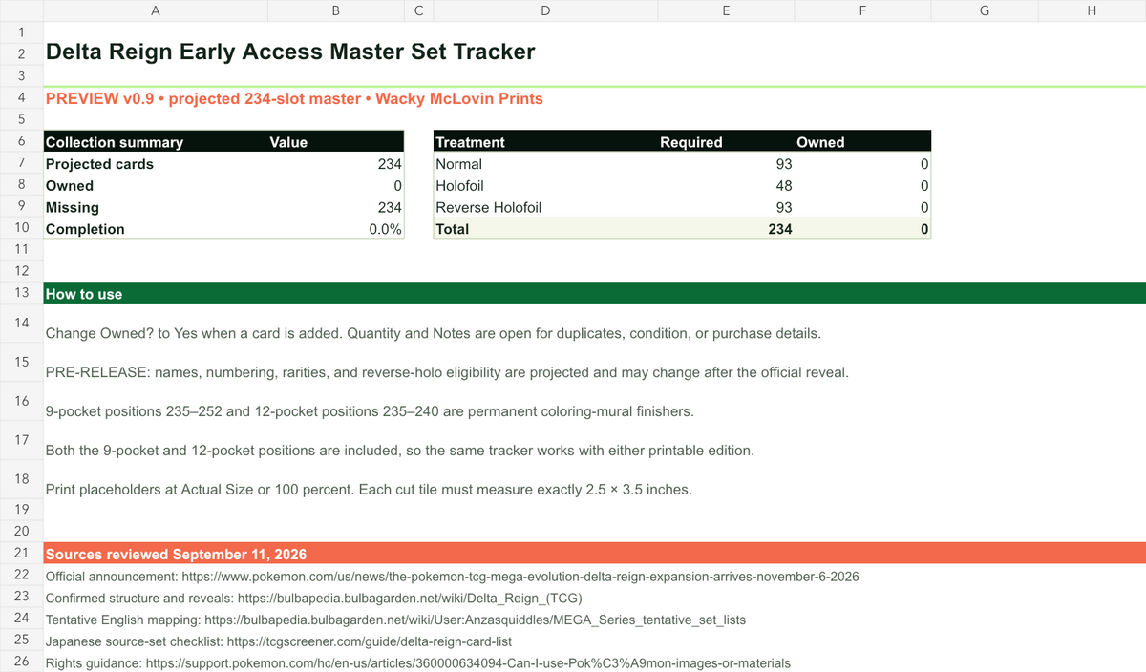The height and width of the screenshot is (672, 1146).
Task: Select the Reverse Holofoil treatment cell
Action: tap(545, 207)
